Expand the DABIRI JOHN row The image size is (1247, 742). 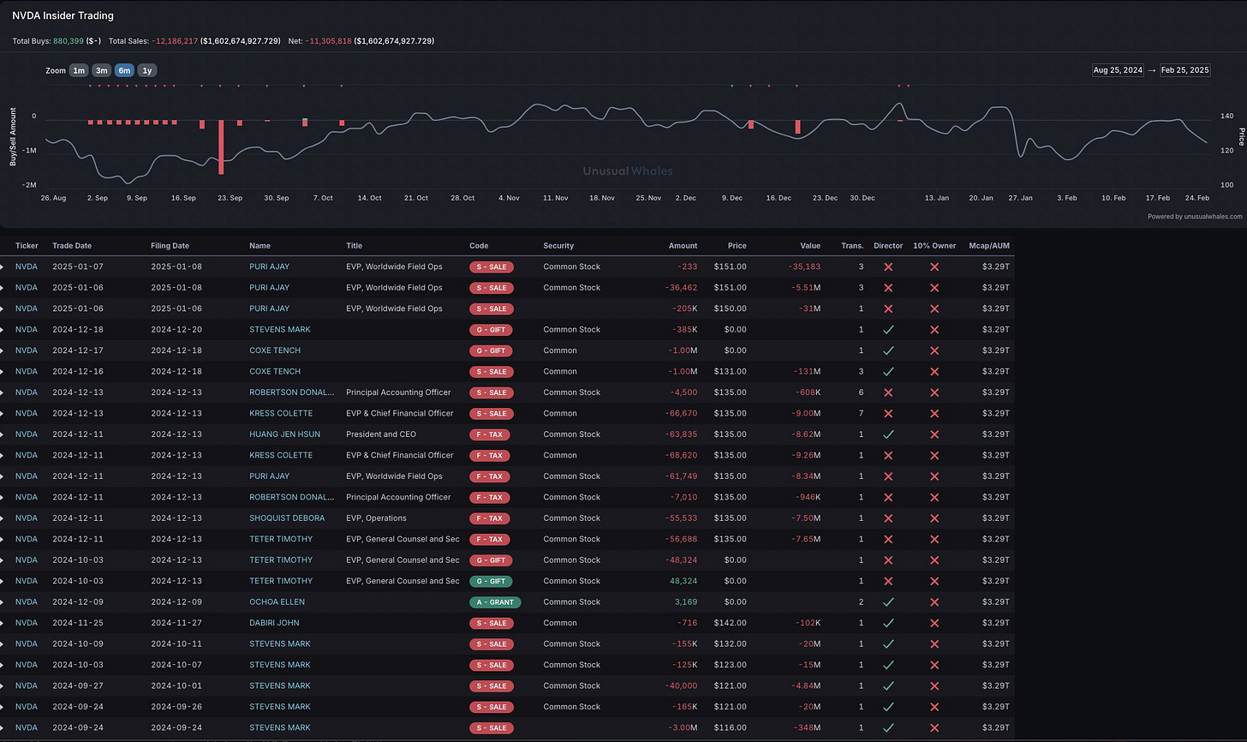[3, 623]
